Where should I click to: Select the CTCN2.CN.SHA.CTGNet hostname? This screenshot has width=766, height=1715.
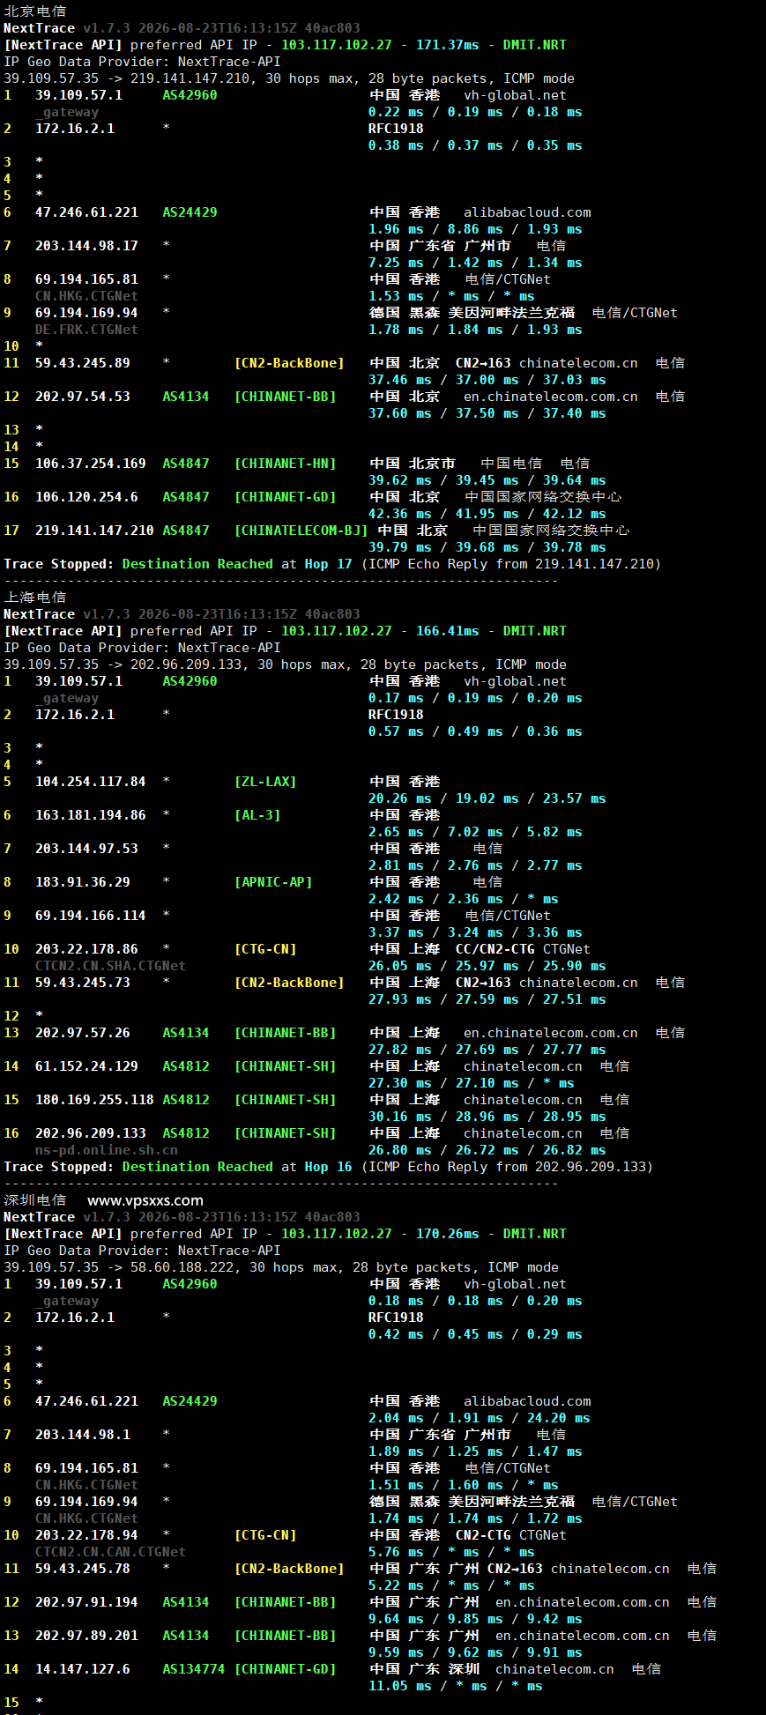[x=110, y=966]
